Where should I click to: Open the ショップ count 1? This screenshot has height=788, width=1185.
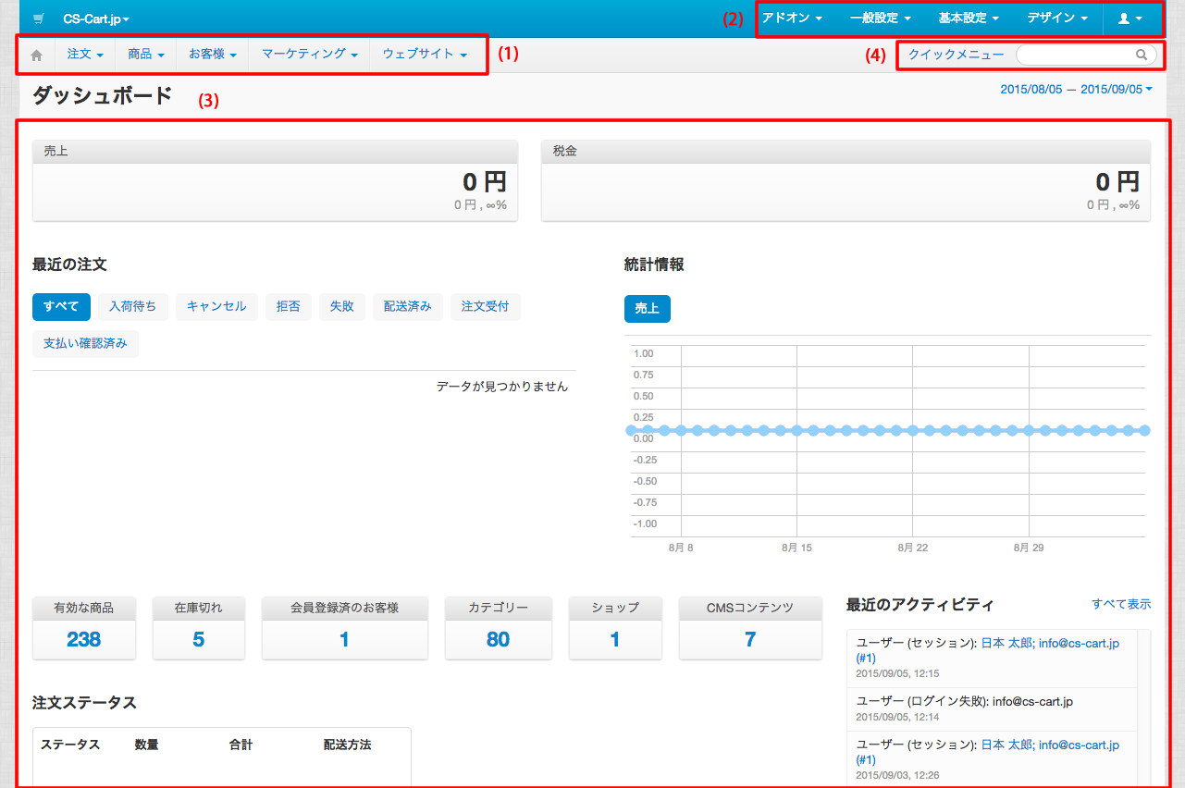click(x=615, y=639)
